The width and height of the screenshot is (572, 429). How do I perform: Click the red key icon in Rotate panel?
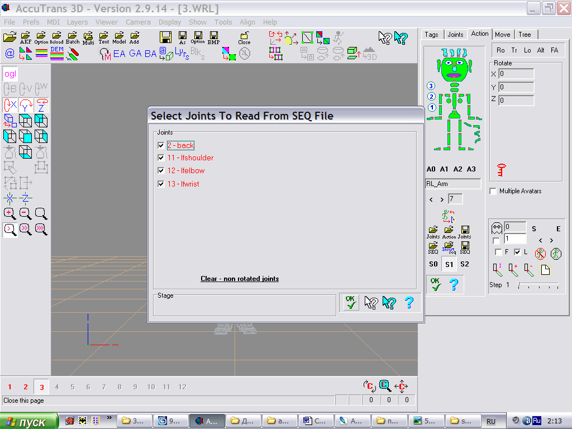coord(502,170)
